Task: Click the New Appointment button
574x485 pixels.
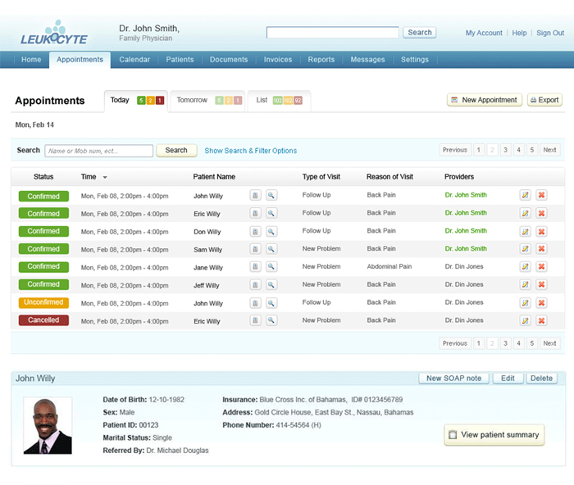Action: (x=485, y=100)
